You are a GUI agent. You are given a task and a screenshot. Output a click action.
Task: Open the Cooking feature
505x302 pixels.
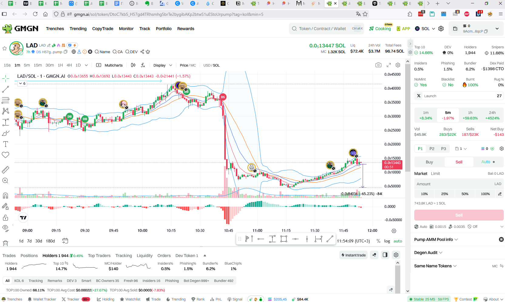tap(380, 29)
